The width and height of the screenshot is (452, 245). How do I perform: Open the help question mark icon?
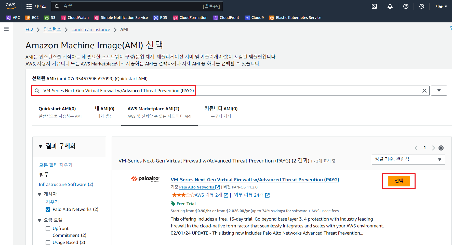[x=406, y=6]
